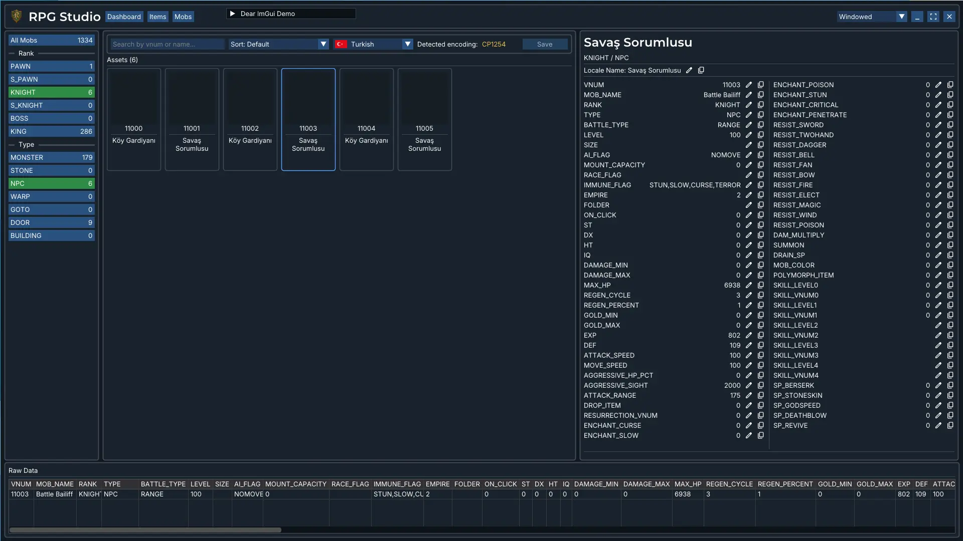This screenshot has width=963, height=541.
Task: Edit the MAX_HP value
Action: [x=749, y=285]
